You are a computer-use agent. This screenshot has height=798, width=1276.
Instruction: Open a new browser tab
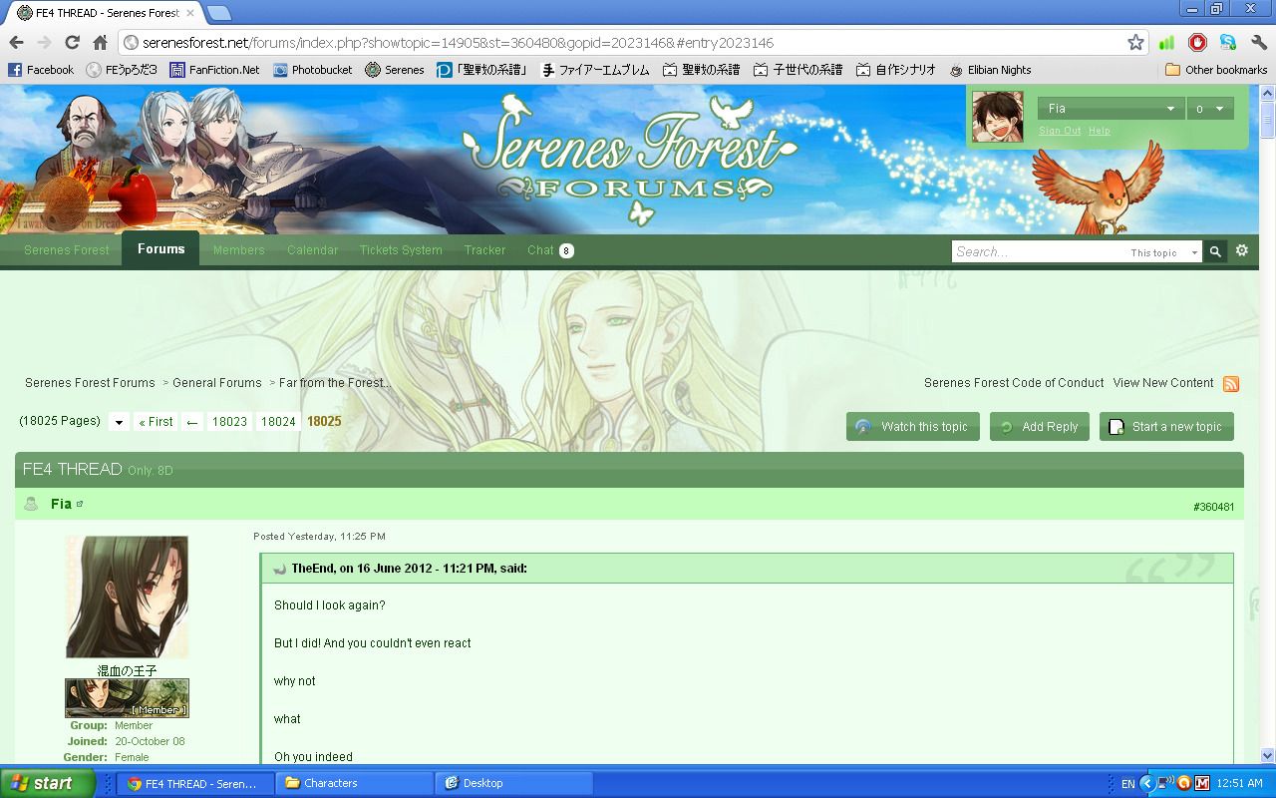click(x=218, y=13)
